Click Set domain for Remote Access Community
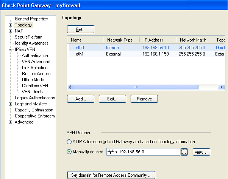This screenshot has height=179, width=228. (111, 175)
